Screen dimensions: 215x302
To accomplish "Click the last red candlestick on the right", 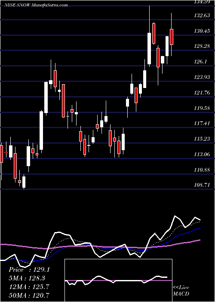I will (x=172, y=37).
